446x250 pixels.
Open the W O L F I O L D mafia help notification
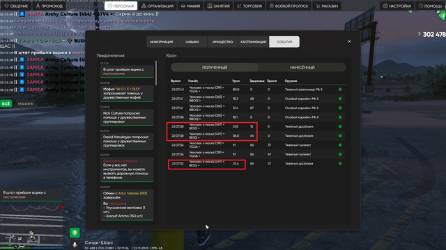[x=127, y=93]
